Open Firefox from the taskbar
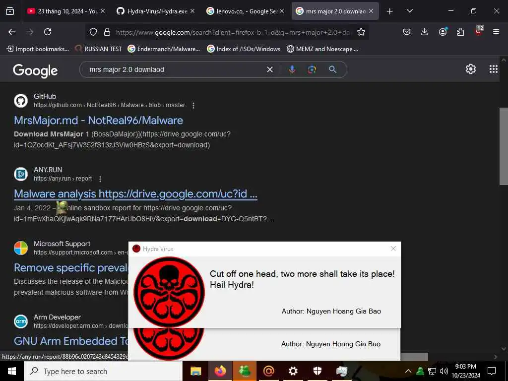The height and width of the screenshot is (381, 508). pos(220,371)
